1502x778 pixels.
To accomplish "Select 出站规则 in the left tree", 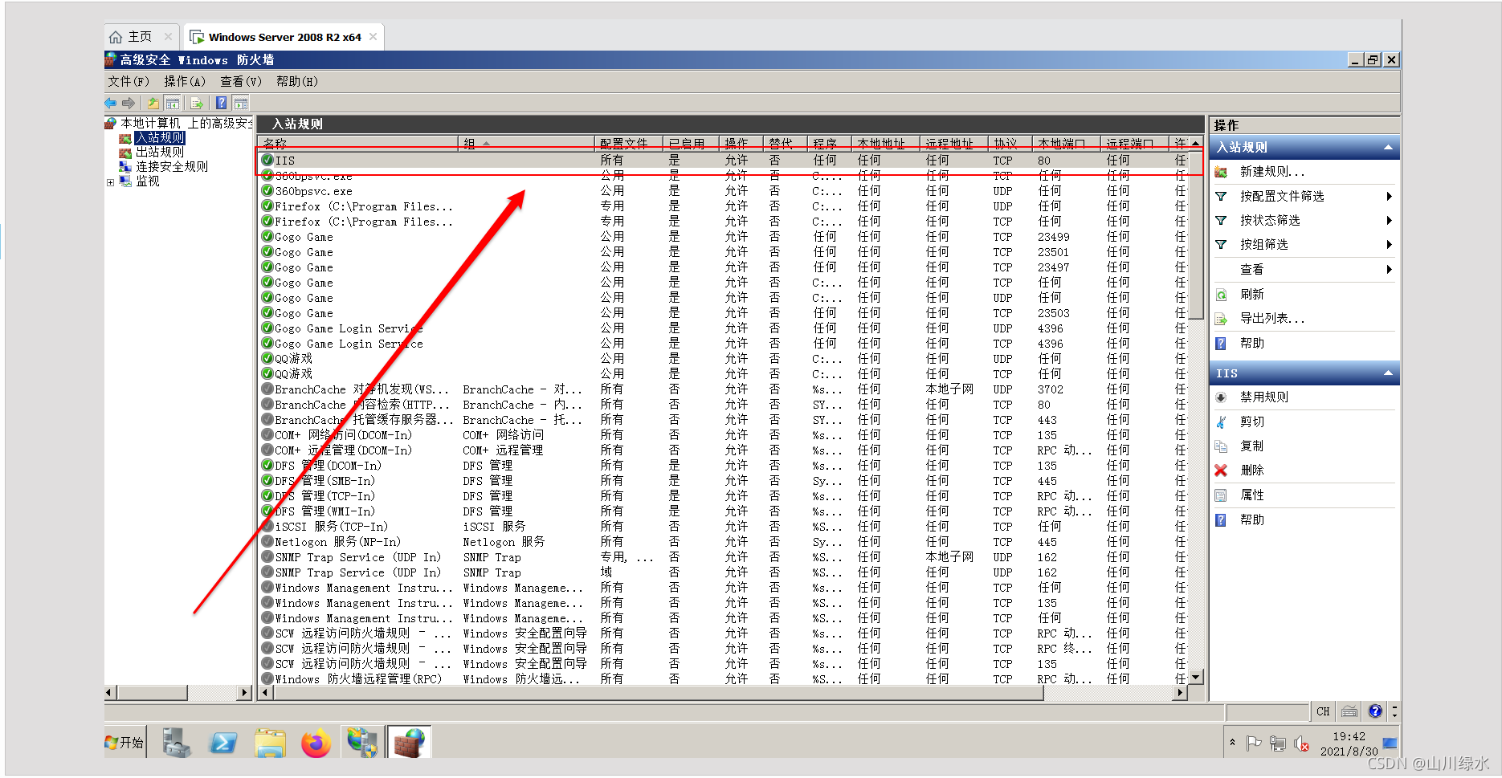I will tap(159, 153).
